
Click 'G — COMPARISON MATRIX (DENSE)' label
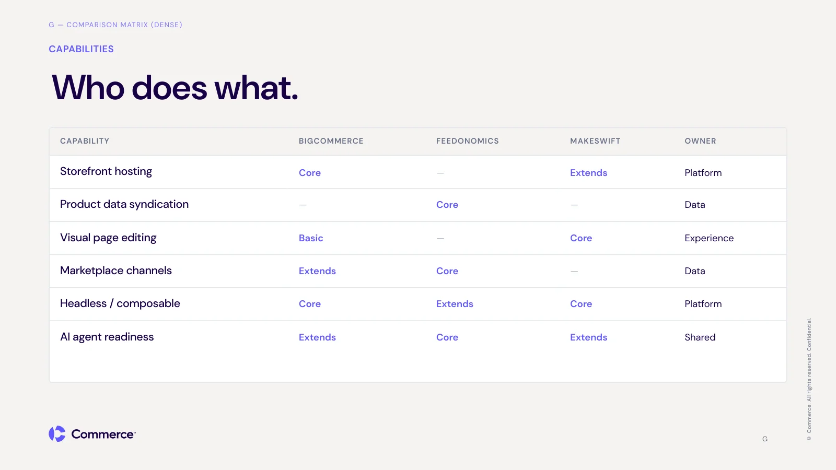tap(115, 25)
